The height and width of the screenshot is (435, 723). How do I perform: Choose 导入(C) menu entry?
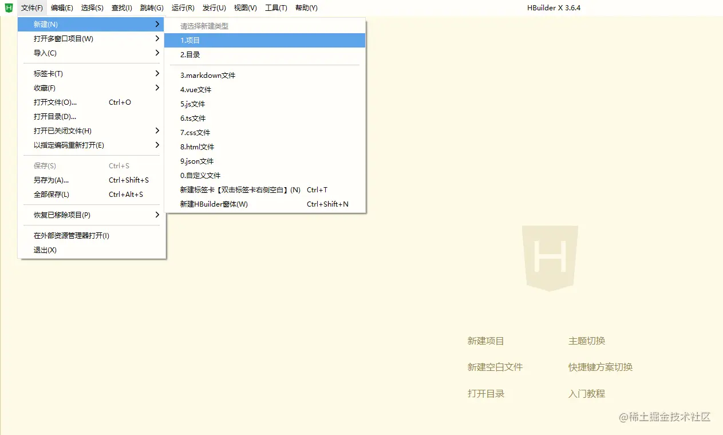click(x=92, y=53)
